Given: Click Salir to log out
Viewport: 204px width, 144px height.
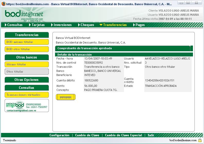Looking at the screenshot, I should [x=151, y=135].
